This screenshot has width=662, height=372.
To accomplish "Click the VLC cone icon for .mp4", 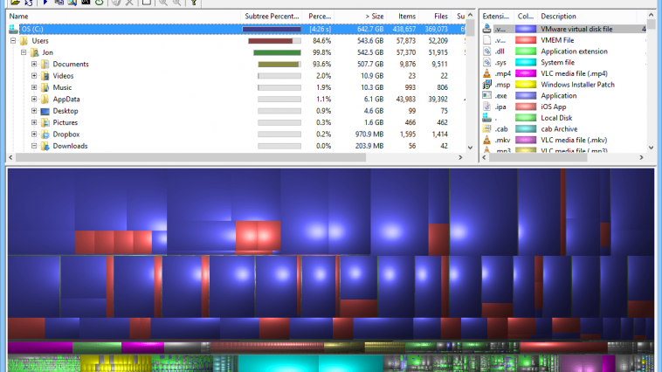I will (x=487, y=73).
